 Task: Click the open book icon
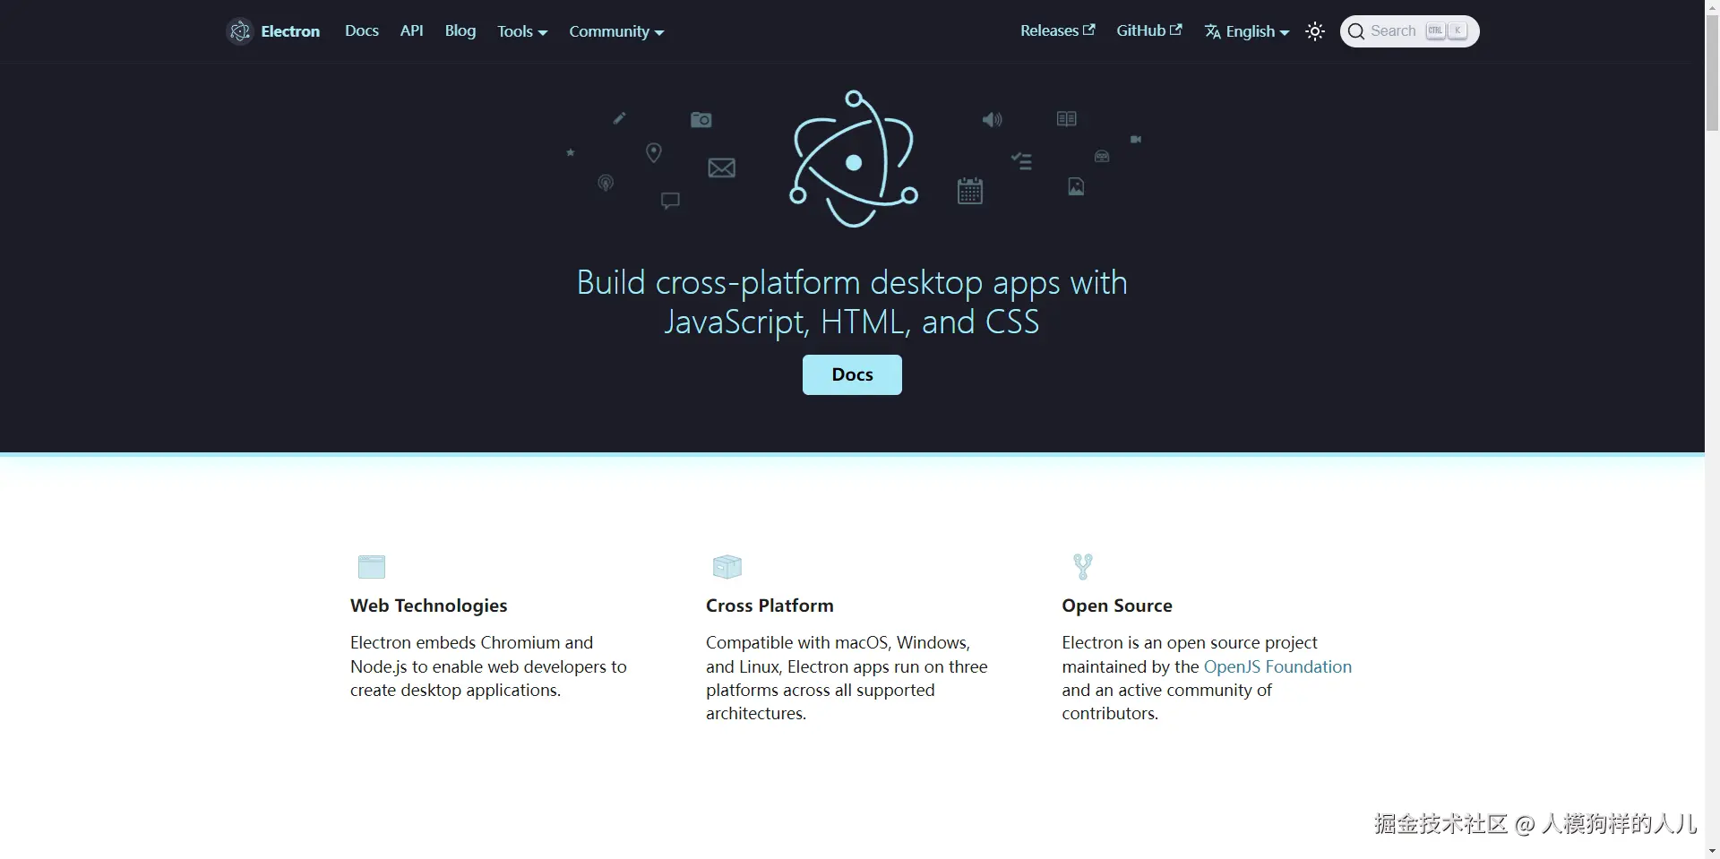click(x=1066, y=118)
